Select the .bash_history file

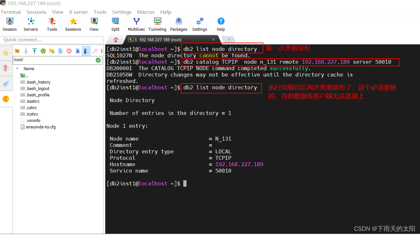coord(35,82)
